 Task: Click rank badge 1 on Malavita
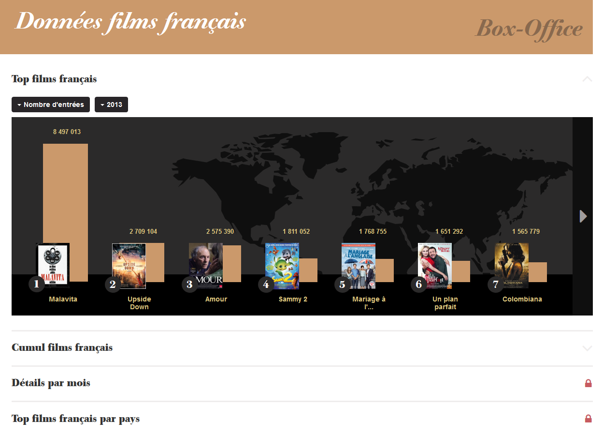point(36,285)
